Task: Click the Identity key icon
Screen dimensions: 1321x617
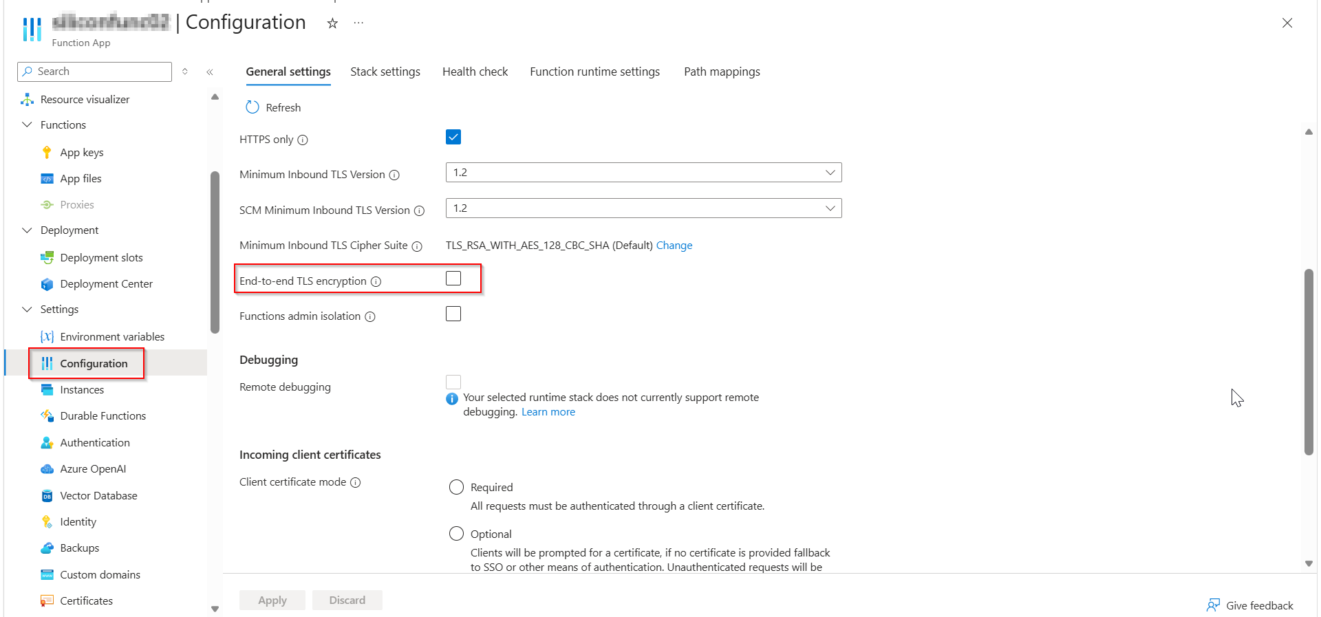Action: coord(47,522)
